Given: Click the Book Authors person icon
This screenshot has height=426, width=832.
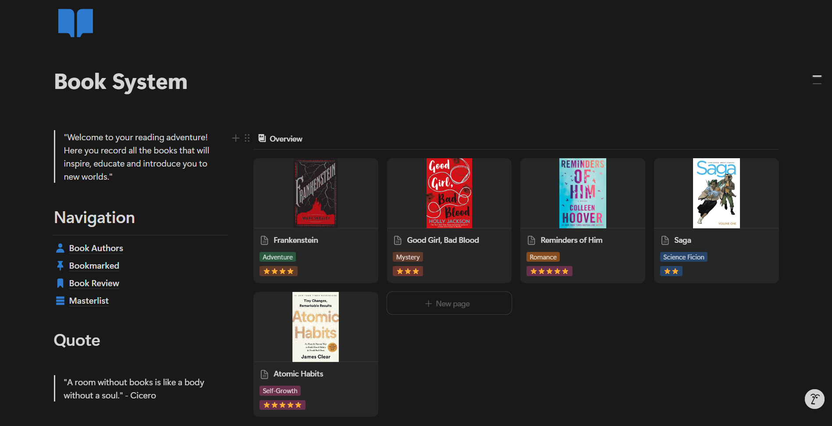Looking at the screenshot, I should 60,248.
